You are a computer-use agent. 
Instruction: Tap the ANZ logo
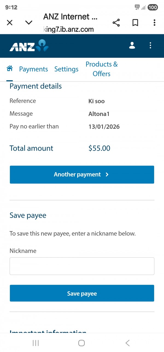(29, 46)
